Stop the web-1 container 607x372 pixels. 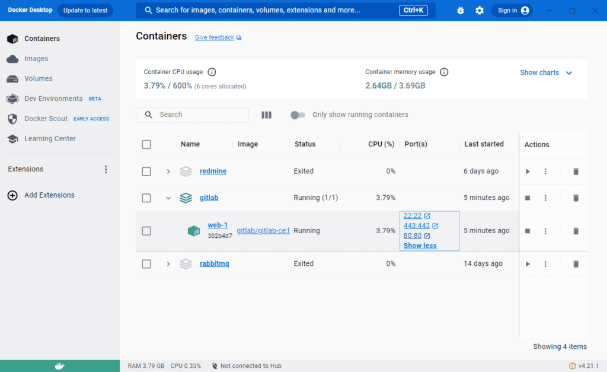tap(527, 231)
